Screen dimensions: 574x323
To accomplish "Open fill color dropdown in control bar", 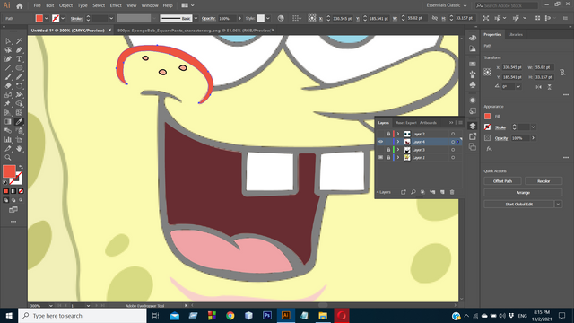I will [46, 18].
